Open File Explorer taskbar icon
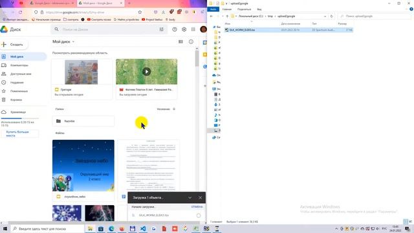Viewport: 414px width, 233px height. coord(90,228)
